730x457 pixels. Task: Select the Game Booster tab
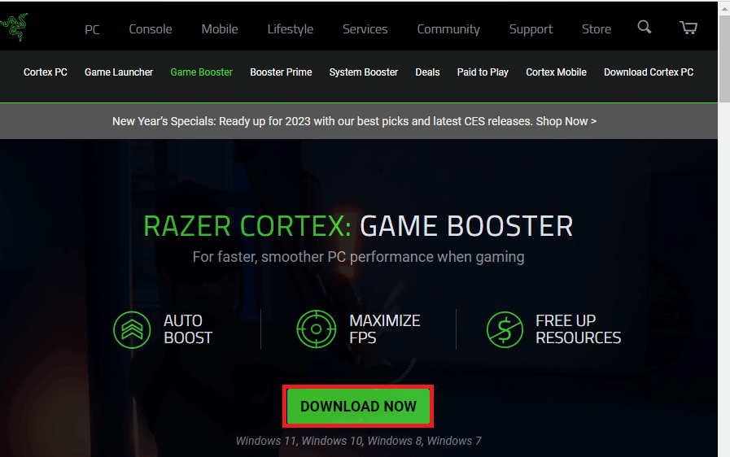(201, 72)
